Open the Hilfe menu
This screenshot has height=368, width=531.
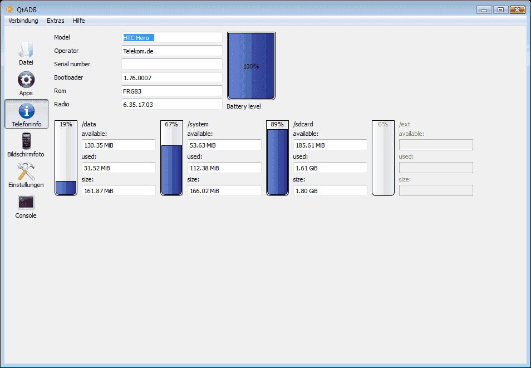point(79,21)
